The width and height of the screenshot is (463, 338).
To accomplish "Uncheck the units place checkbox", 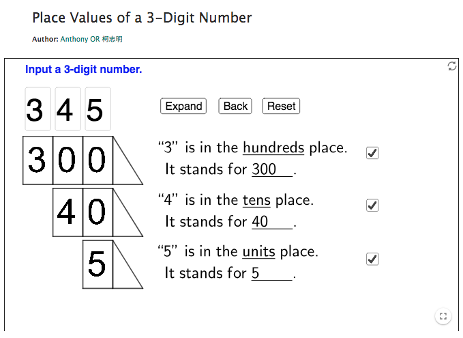I will pos(372,259).
